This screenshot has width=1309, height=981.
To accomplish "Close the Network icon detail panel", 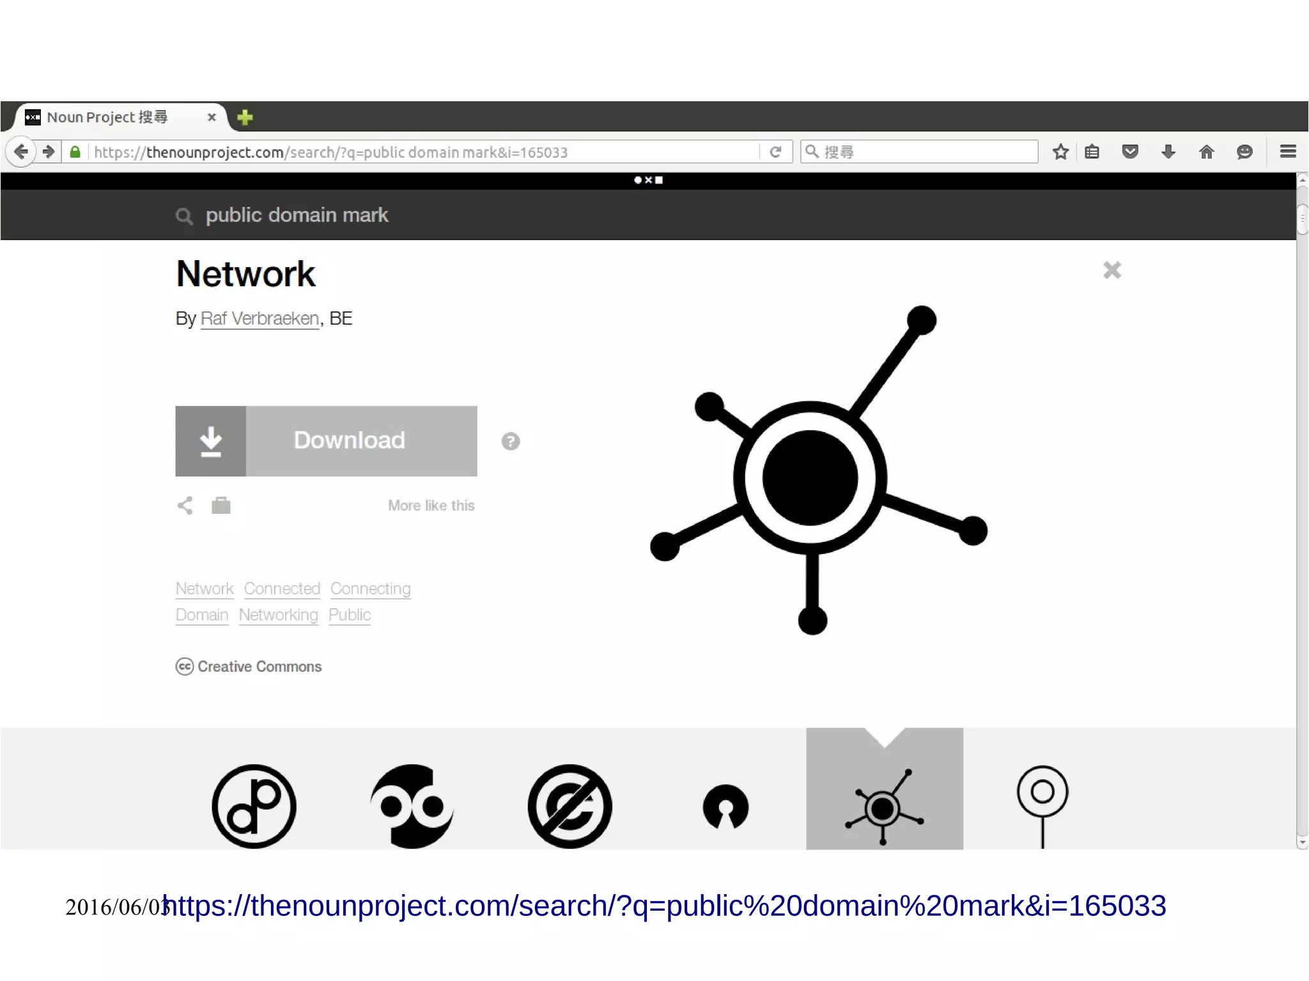I will click(1111, 270).
